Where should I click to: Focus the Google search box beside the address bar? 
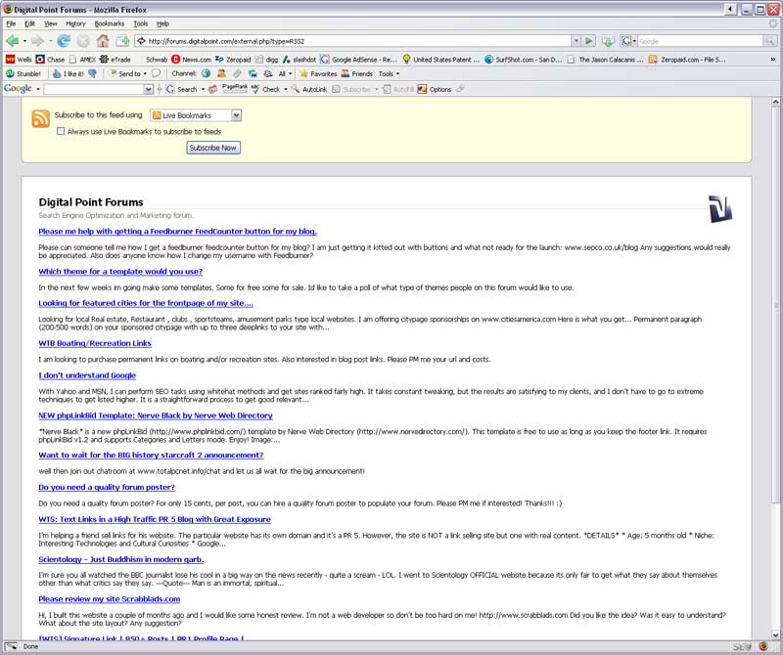point(700,41)
